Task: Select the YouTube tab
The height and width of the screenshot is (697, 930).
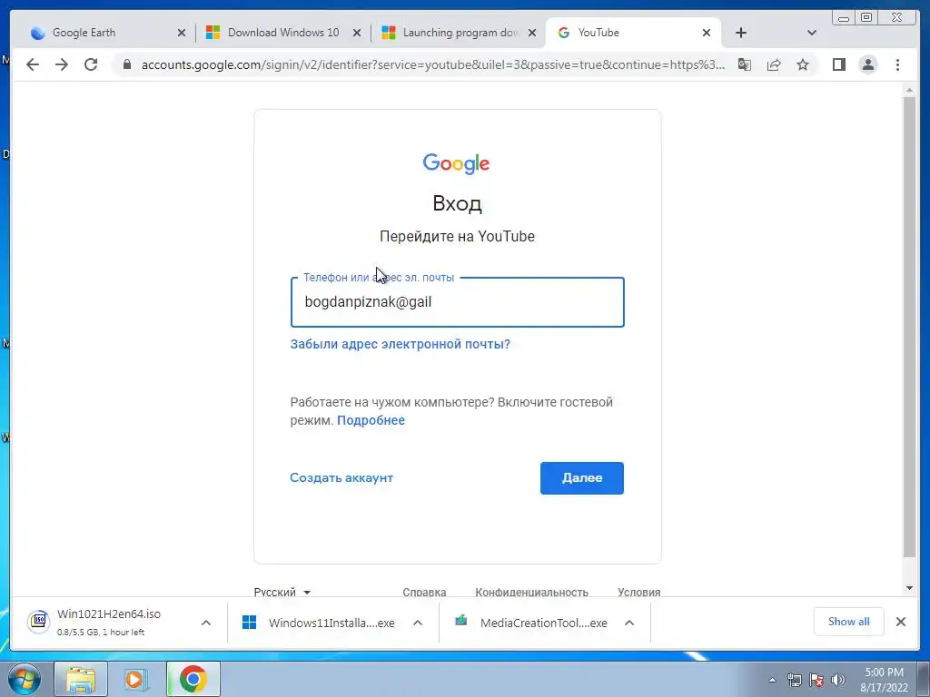Action: point(632,33)
